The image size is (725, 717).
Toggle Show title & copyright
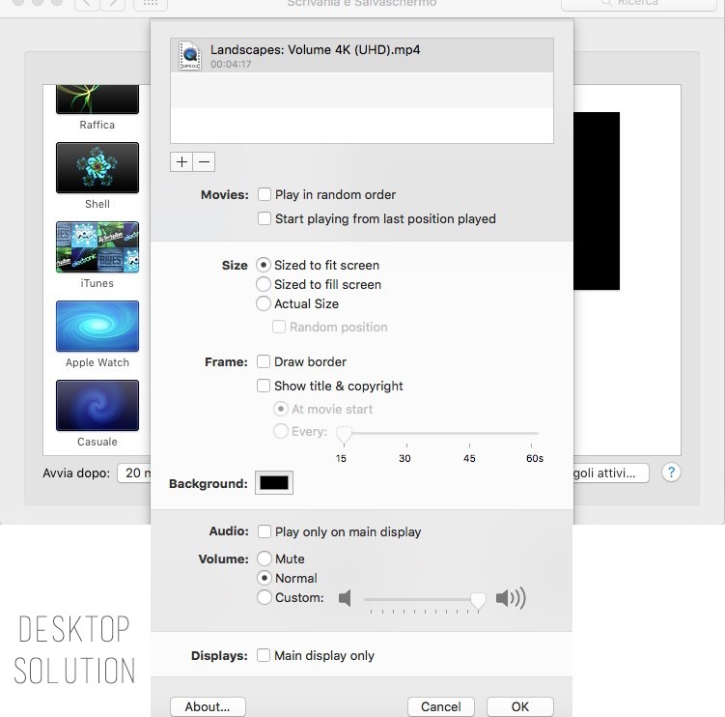264,386
